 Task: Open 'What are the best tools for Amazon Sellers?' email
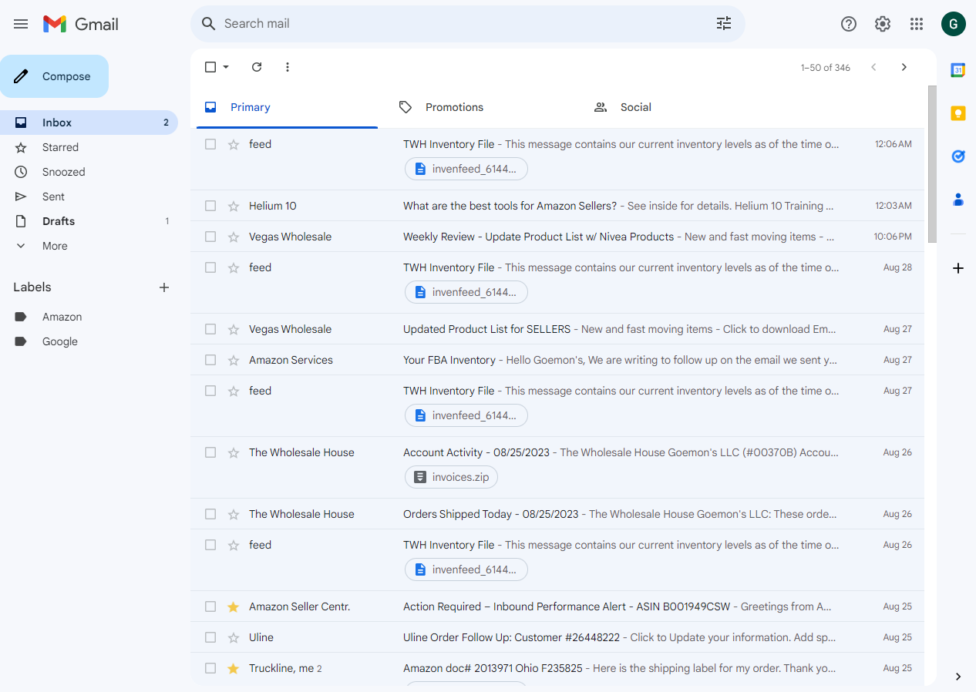coord(557,206)
